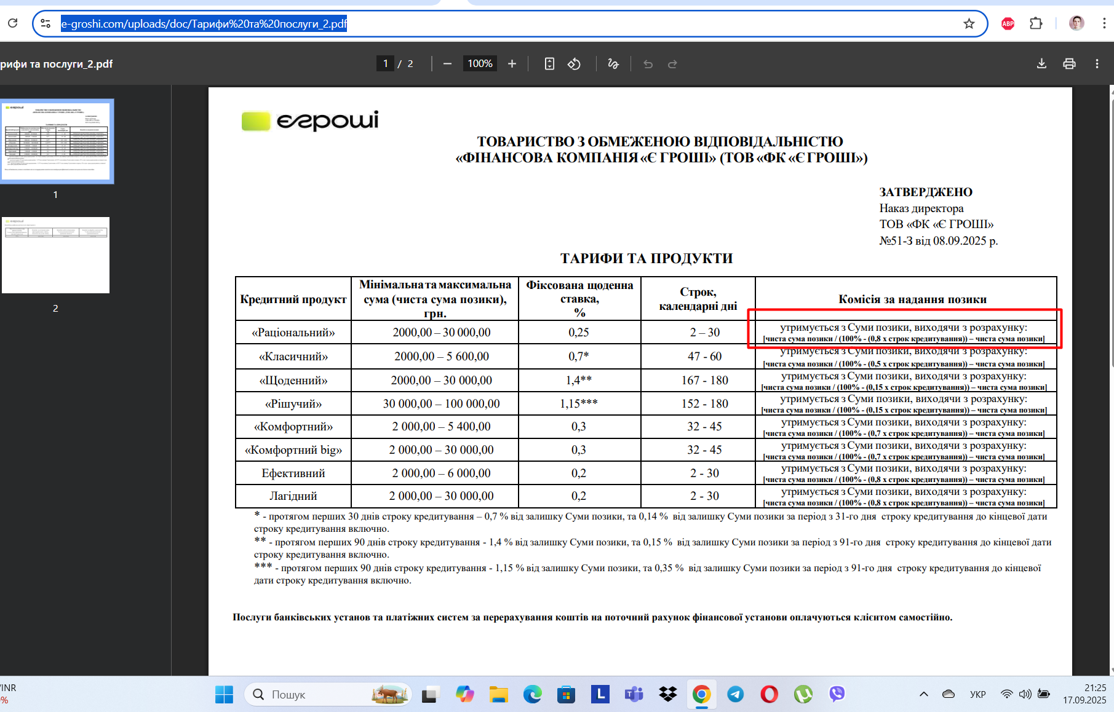Open File Explorer from taskbar
Image resolution: width=1114 pixels, height=712 pixels.
(x=498, y=694)
